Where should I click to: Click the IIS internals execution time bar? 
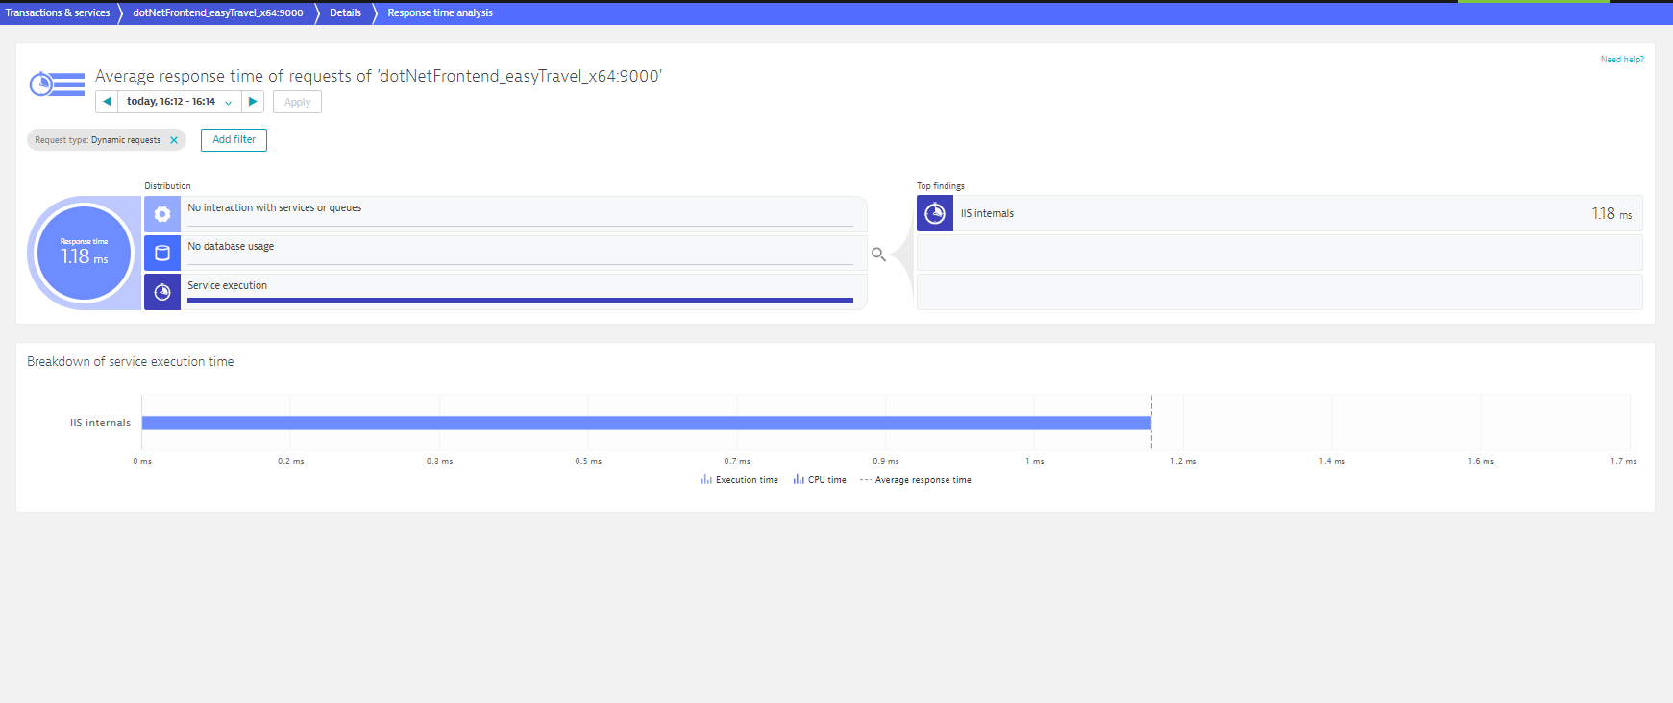click(x=646, y=423)
